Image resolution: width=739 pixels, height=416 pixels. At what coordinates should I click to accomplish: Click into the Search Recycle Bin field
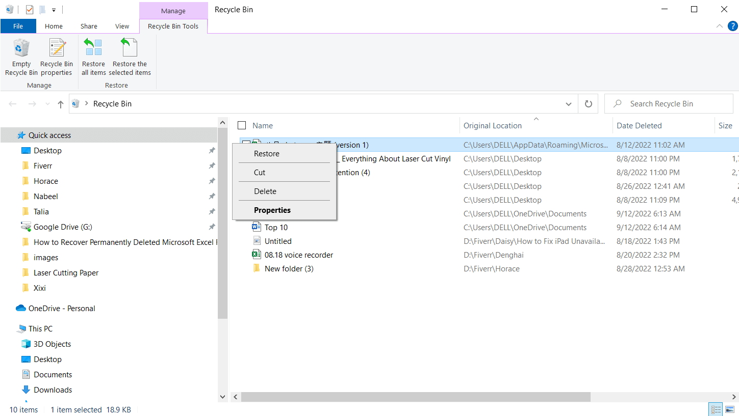click(x=669, y=104)
